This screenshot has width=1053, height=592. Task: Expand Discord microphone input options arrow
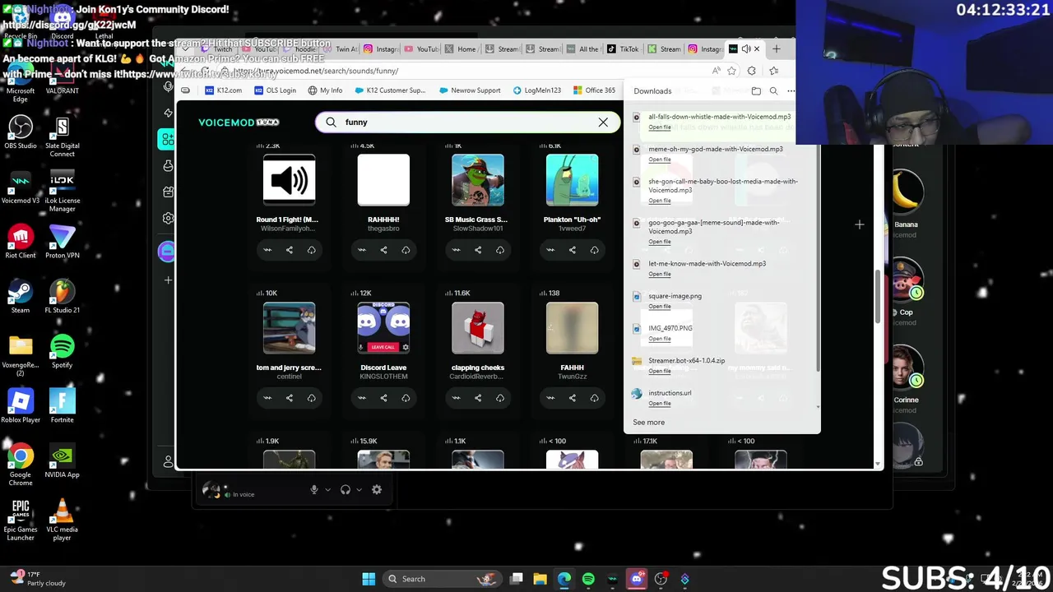click(327, 490)
